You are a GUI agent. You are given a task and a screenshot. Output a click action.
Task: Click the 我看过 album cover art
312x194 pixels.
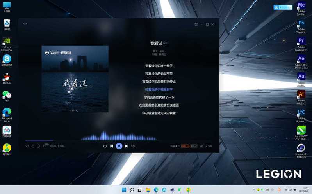75,79
